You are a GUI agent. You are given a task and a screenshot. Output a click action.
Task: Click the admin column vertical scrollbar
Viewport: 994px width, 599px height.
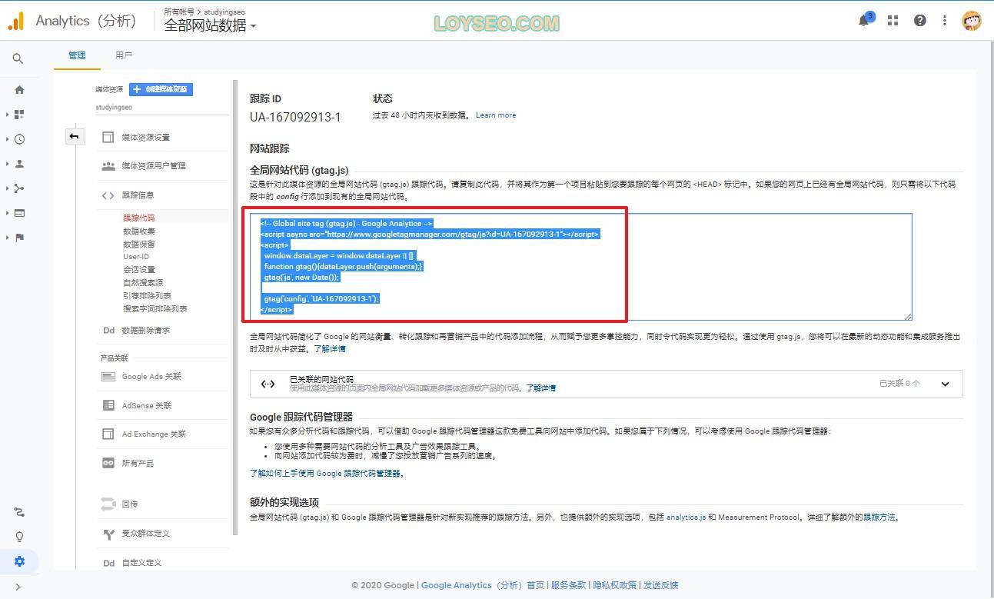[x=235, y=308]
